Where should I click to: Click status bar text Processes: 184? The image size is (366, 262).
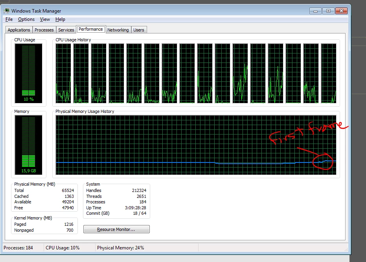18,248
